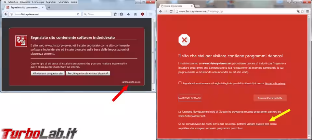This screenshot has height=140, width=312.
Task: Click the 'visitare questo sito' link
Action: click(x=258, y=124)
